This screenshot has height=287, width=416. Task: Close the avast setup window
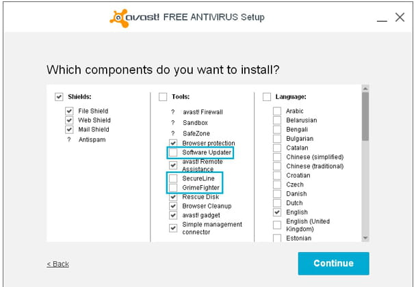point(400,17)
